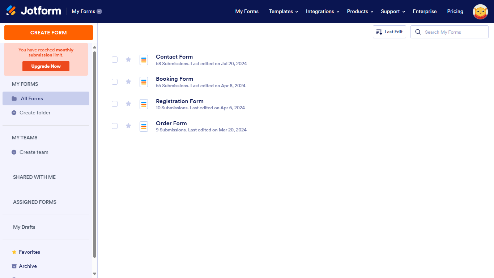Open Archive in the sidebar
Viewport: 494px width, 278px height.
(x=28, y=266)
